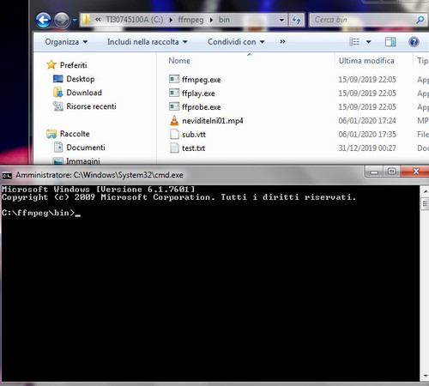
Task: Close the cmd.exe window
Action: tap(415, 172)
